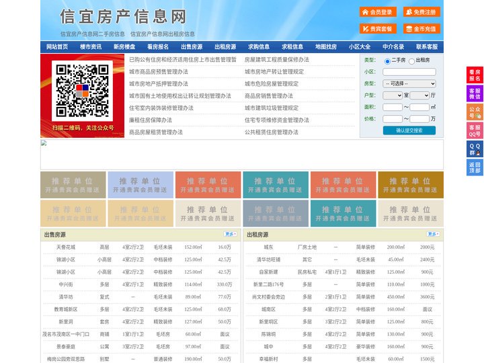
Task: Click 更多 in the 出售房源 section header
Action: point(231,235)
